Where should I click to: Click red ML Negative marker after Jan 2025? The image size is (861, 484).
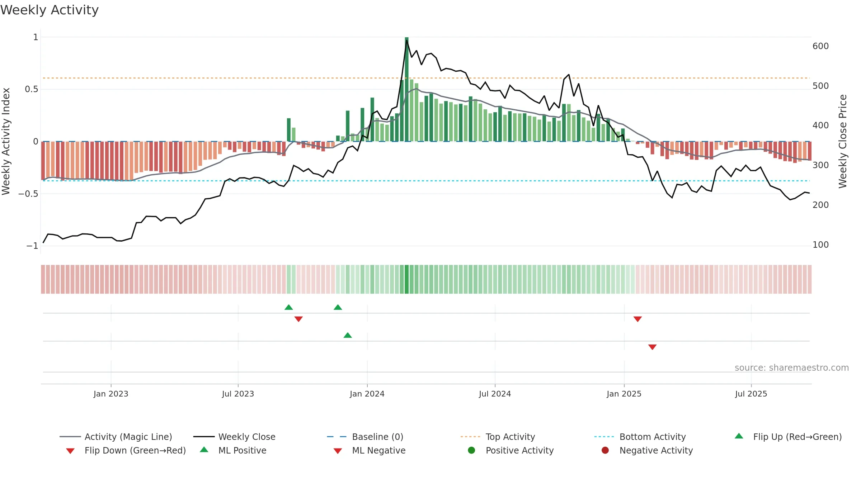[x=653, y=347]
